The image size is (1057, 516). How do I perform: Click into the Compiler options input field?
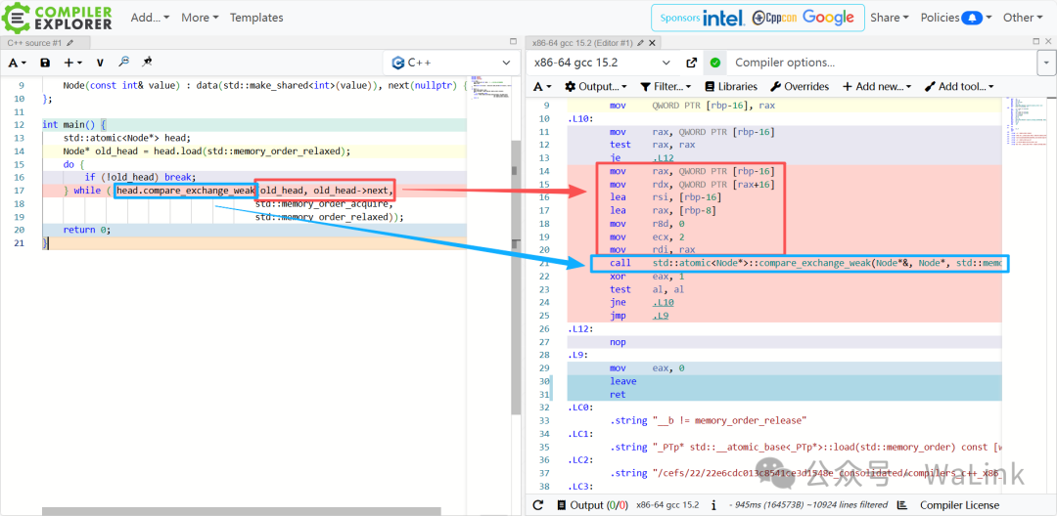(x=881, y=63)
